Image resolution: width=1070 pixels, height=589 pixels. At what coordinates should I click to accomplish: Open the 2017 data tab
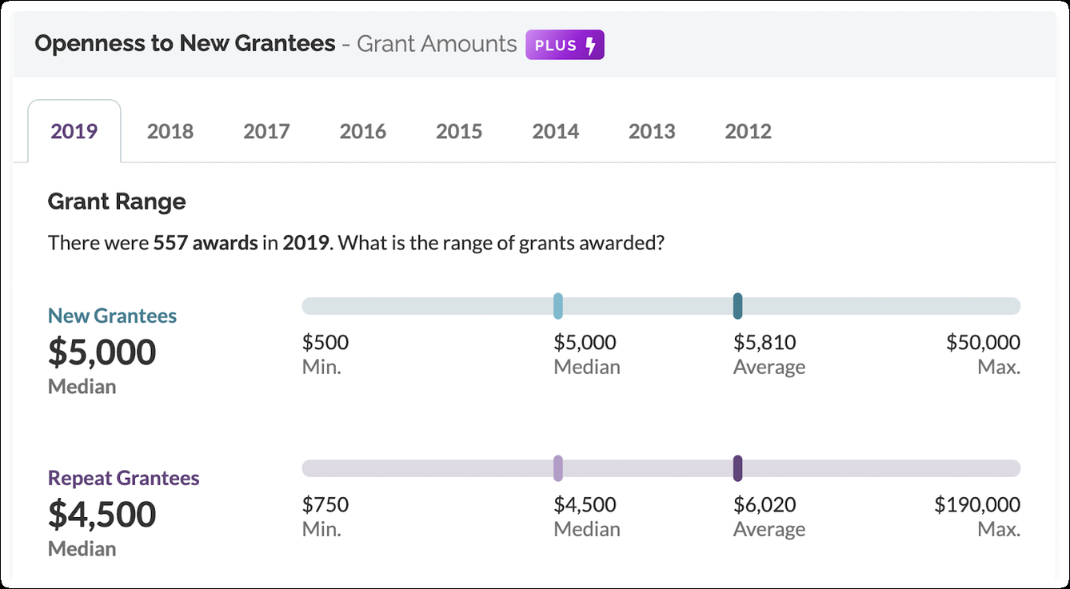pyautogui.click(x=266, y=130)
